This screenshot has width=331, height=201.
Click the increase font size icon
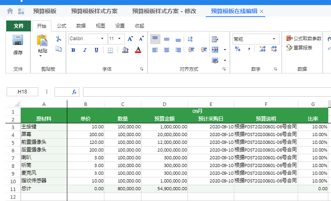coord(130,39)
